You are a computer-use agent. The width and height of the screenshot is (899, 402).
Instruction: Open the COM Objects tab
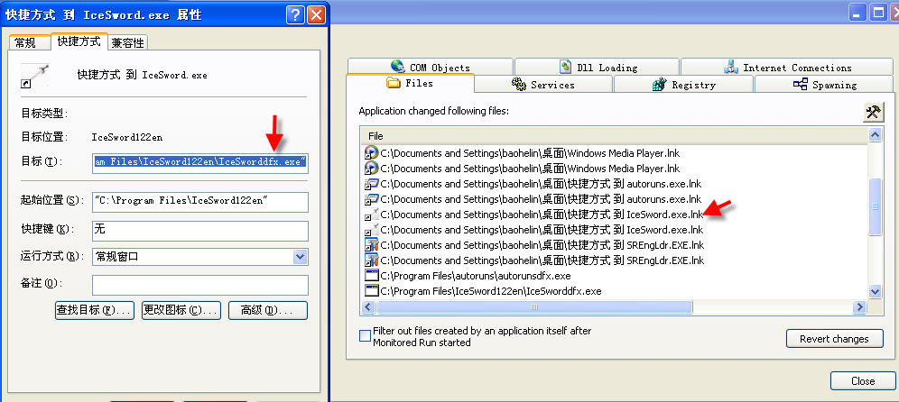[430, 67]
